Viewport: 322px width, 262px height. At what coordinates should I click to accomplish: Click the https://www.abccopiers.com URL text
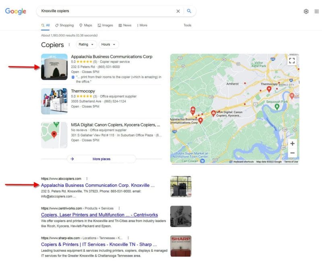pos(61,179)
